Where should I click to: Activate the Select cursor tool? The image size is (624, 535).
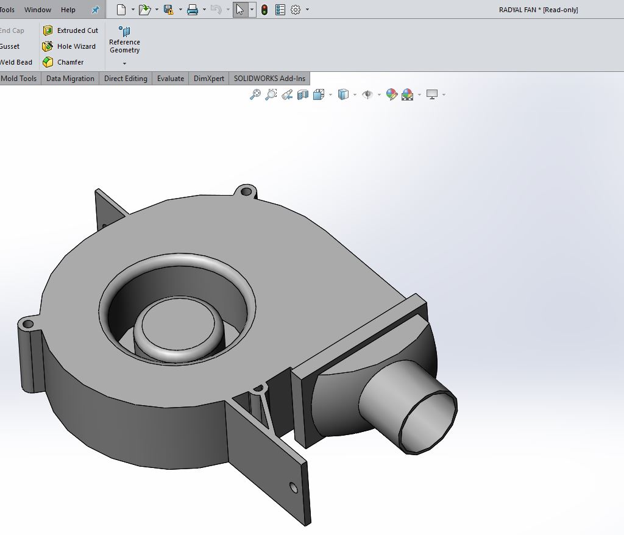point(240,10)
